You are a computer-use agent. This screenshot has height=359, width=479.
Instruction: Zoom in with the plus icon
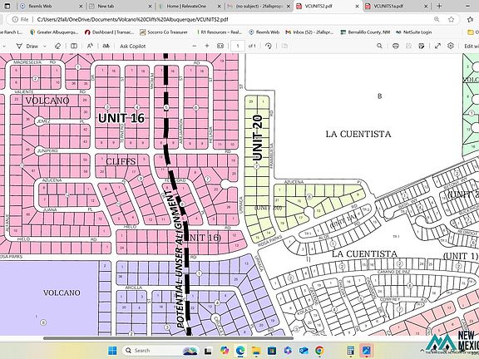[x=207, y=46]
